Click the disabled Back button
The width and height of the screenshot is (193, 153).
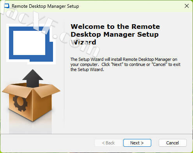coord(108,143)
